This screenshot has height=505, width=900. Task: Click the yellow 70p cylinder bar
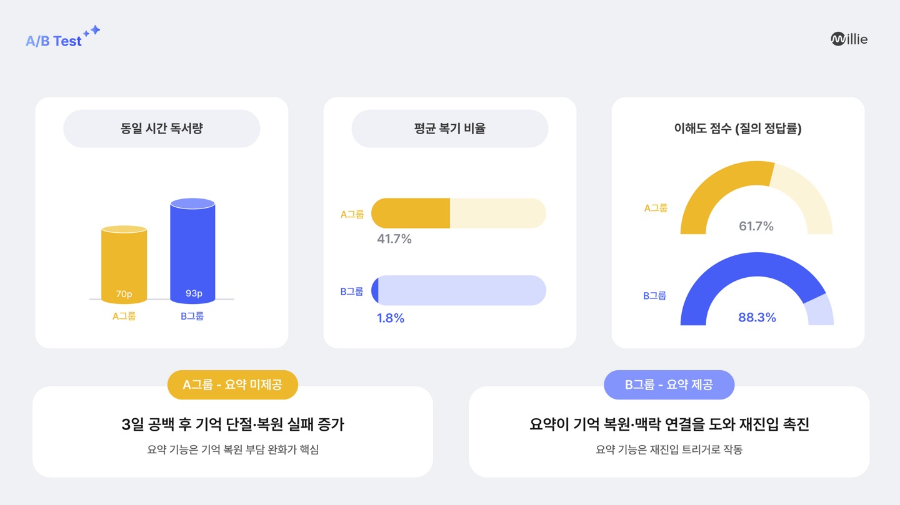click(124, 265)
